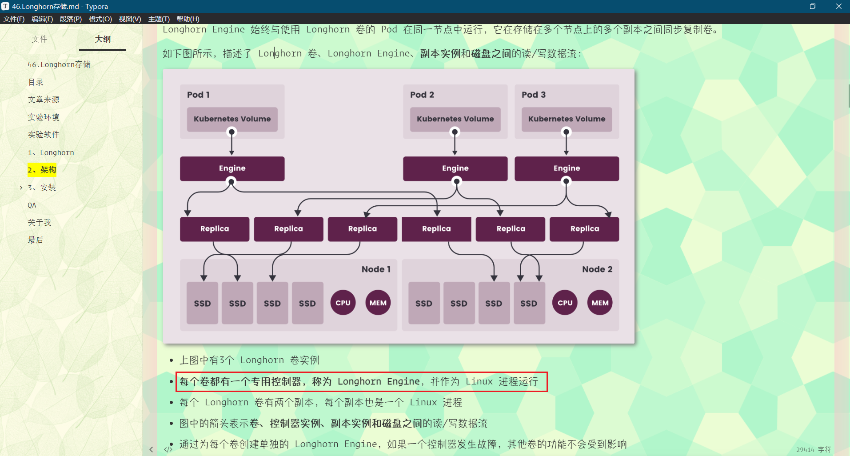Collapse the sidebar with the arrow icon
Screen dimensions: 850x456
click(x=151, y=449)
